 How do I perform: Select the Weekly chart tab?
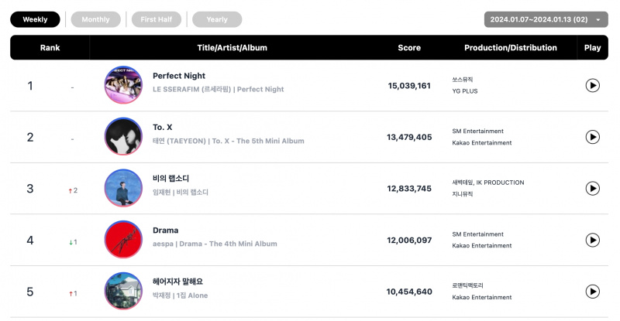(x=35, y=19)
